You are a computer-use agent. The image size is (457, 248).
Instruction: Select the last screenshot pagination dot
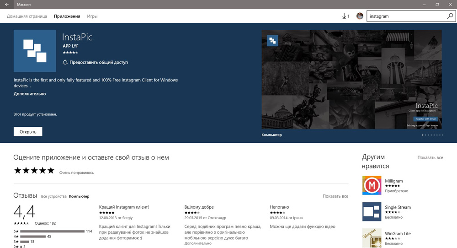click(x=443, y=135)
